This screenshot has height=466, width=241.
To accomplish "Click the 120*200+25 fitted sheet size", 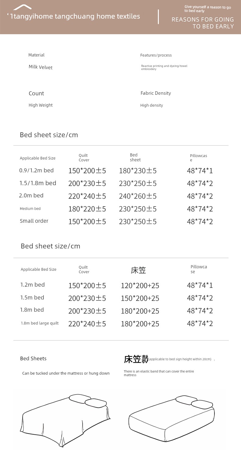I will pos(140,285).
